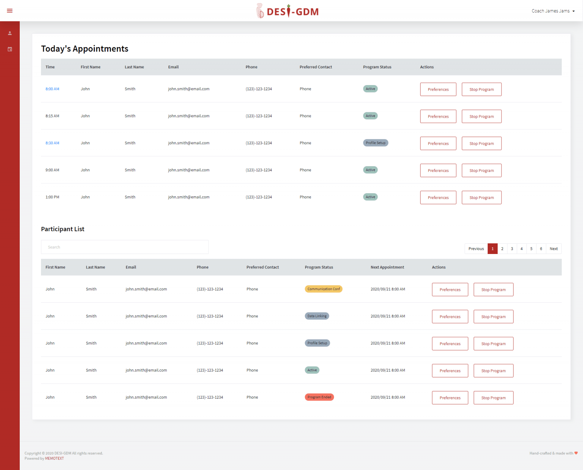Screen dimensions: 583x470
Task: Click the Program Ended status badge
Action: [x=319, y=397]
